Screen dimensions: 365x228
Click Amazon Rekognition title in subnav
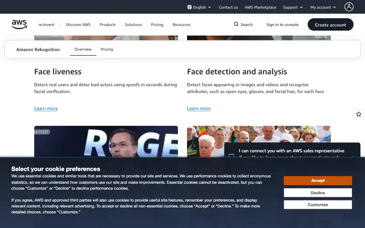pyautogui.click(x=38, y=50)
